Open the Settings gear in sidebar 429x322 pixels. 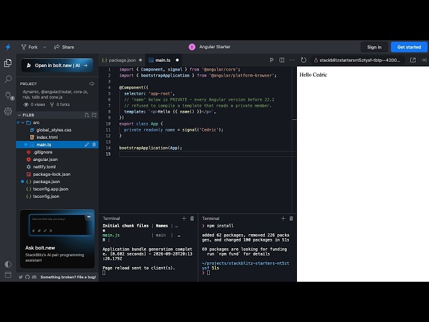(8, 111)
